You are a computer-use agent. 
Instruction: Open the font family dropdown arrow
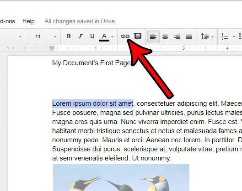[x=20, y=36]
